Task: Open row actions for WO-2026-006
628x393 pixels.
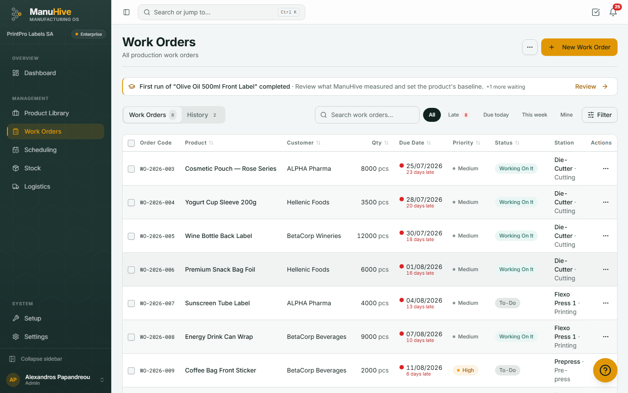Action: tap(606, 269)
